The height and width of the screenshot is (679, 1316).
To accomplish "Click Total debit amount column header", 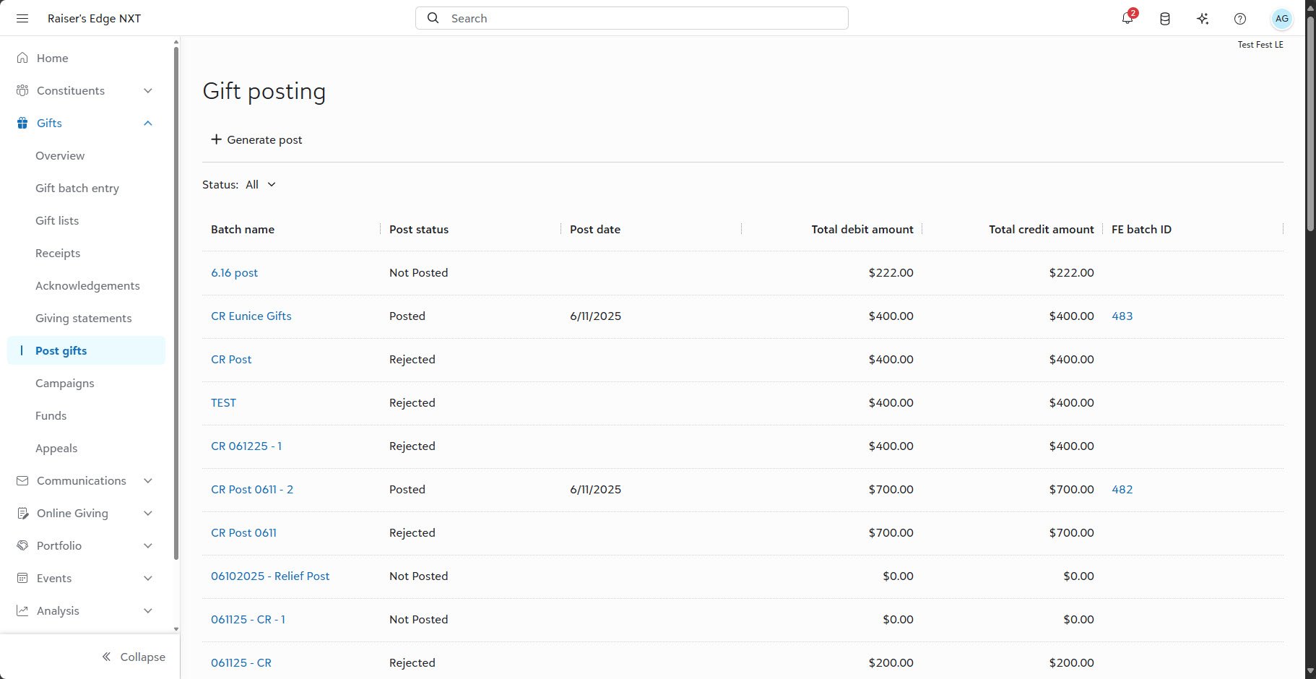I will click(x=862, y=229).
